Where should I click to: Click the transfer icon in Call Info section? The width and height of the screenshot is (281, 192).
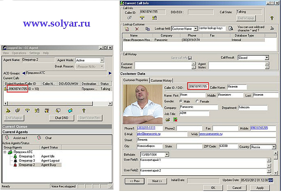[154, 18]
